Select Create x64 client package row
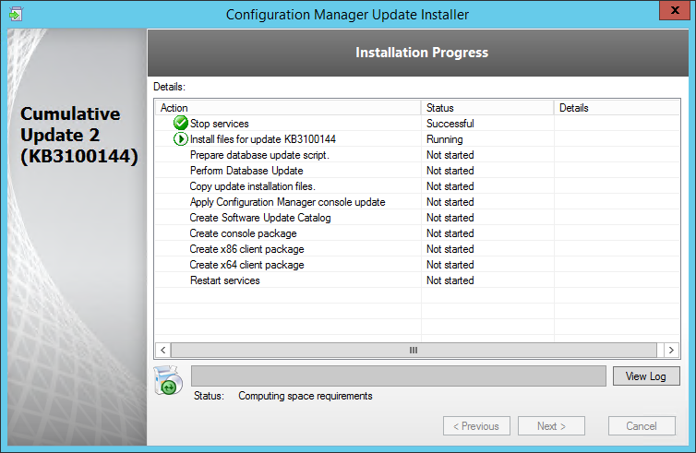 click(x=417, y=265)
